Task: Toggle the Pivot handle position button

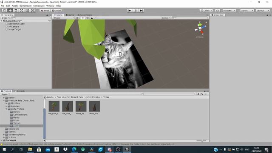Action: pyautogui.click(x=45, y=11)
